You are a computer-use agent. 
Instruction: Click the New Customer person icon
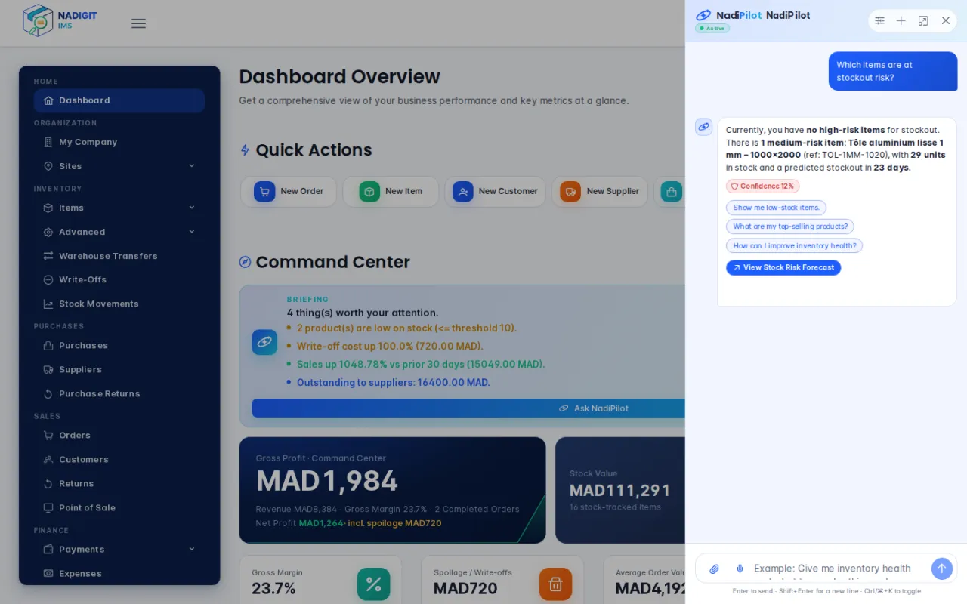pos(463,192)
